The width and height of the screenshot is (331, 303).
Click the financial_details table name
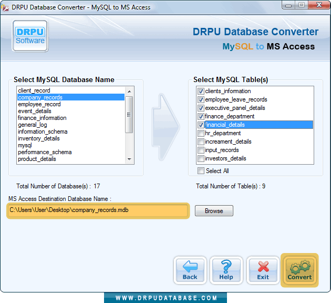tap(225, 125)
